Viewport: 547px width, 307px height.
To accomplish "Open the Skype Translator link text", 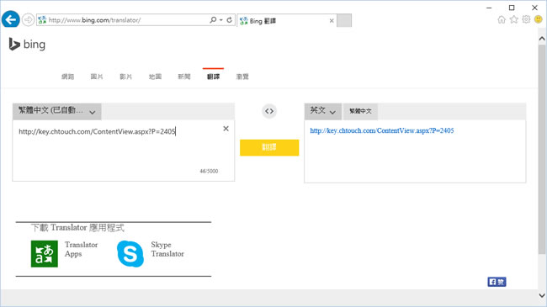I will pos(167,249).
